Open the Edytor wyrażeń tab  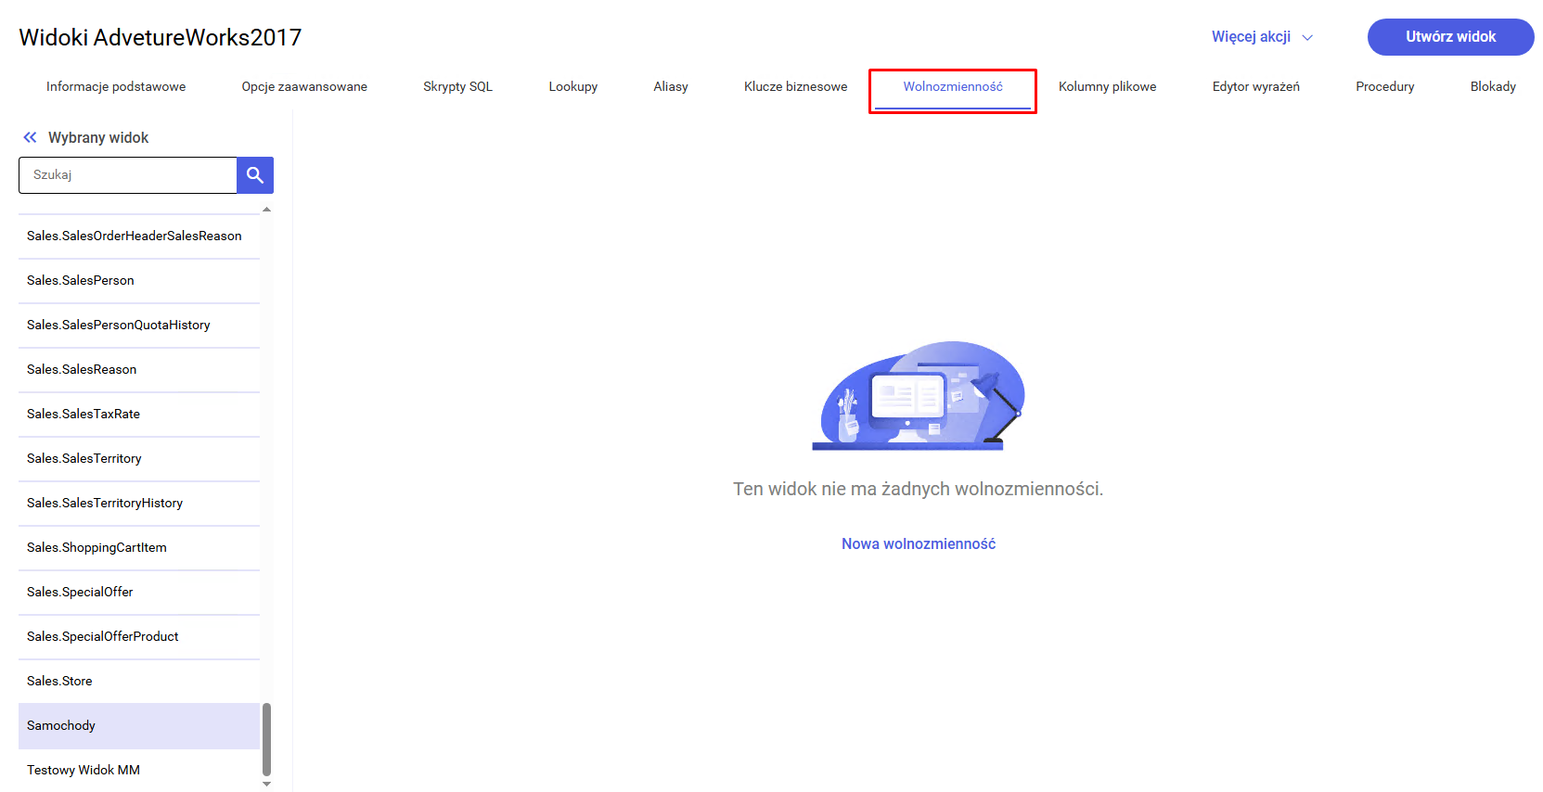pyautogui.click(x=1255, y=86)
